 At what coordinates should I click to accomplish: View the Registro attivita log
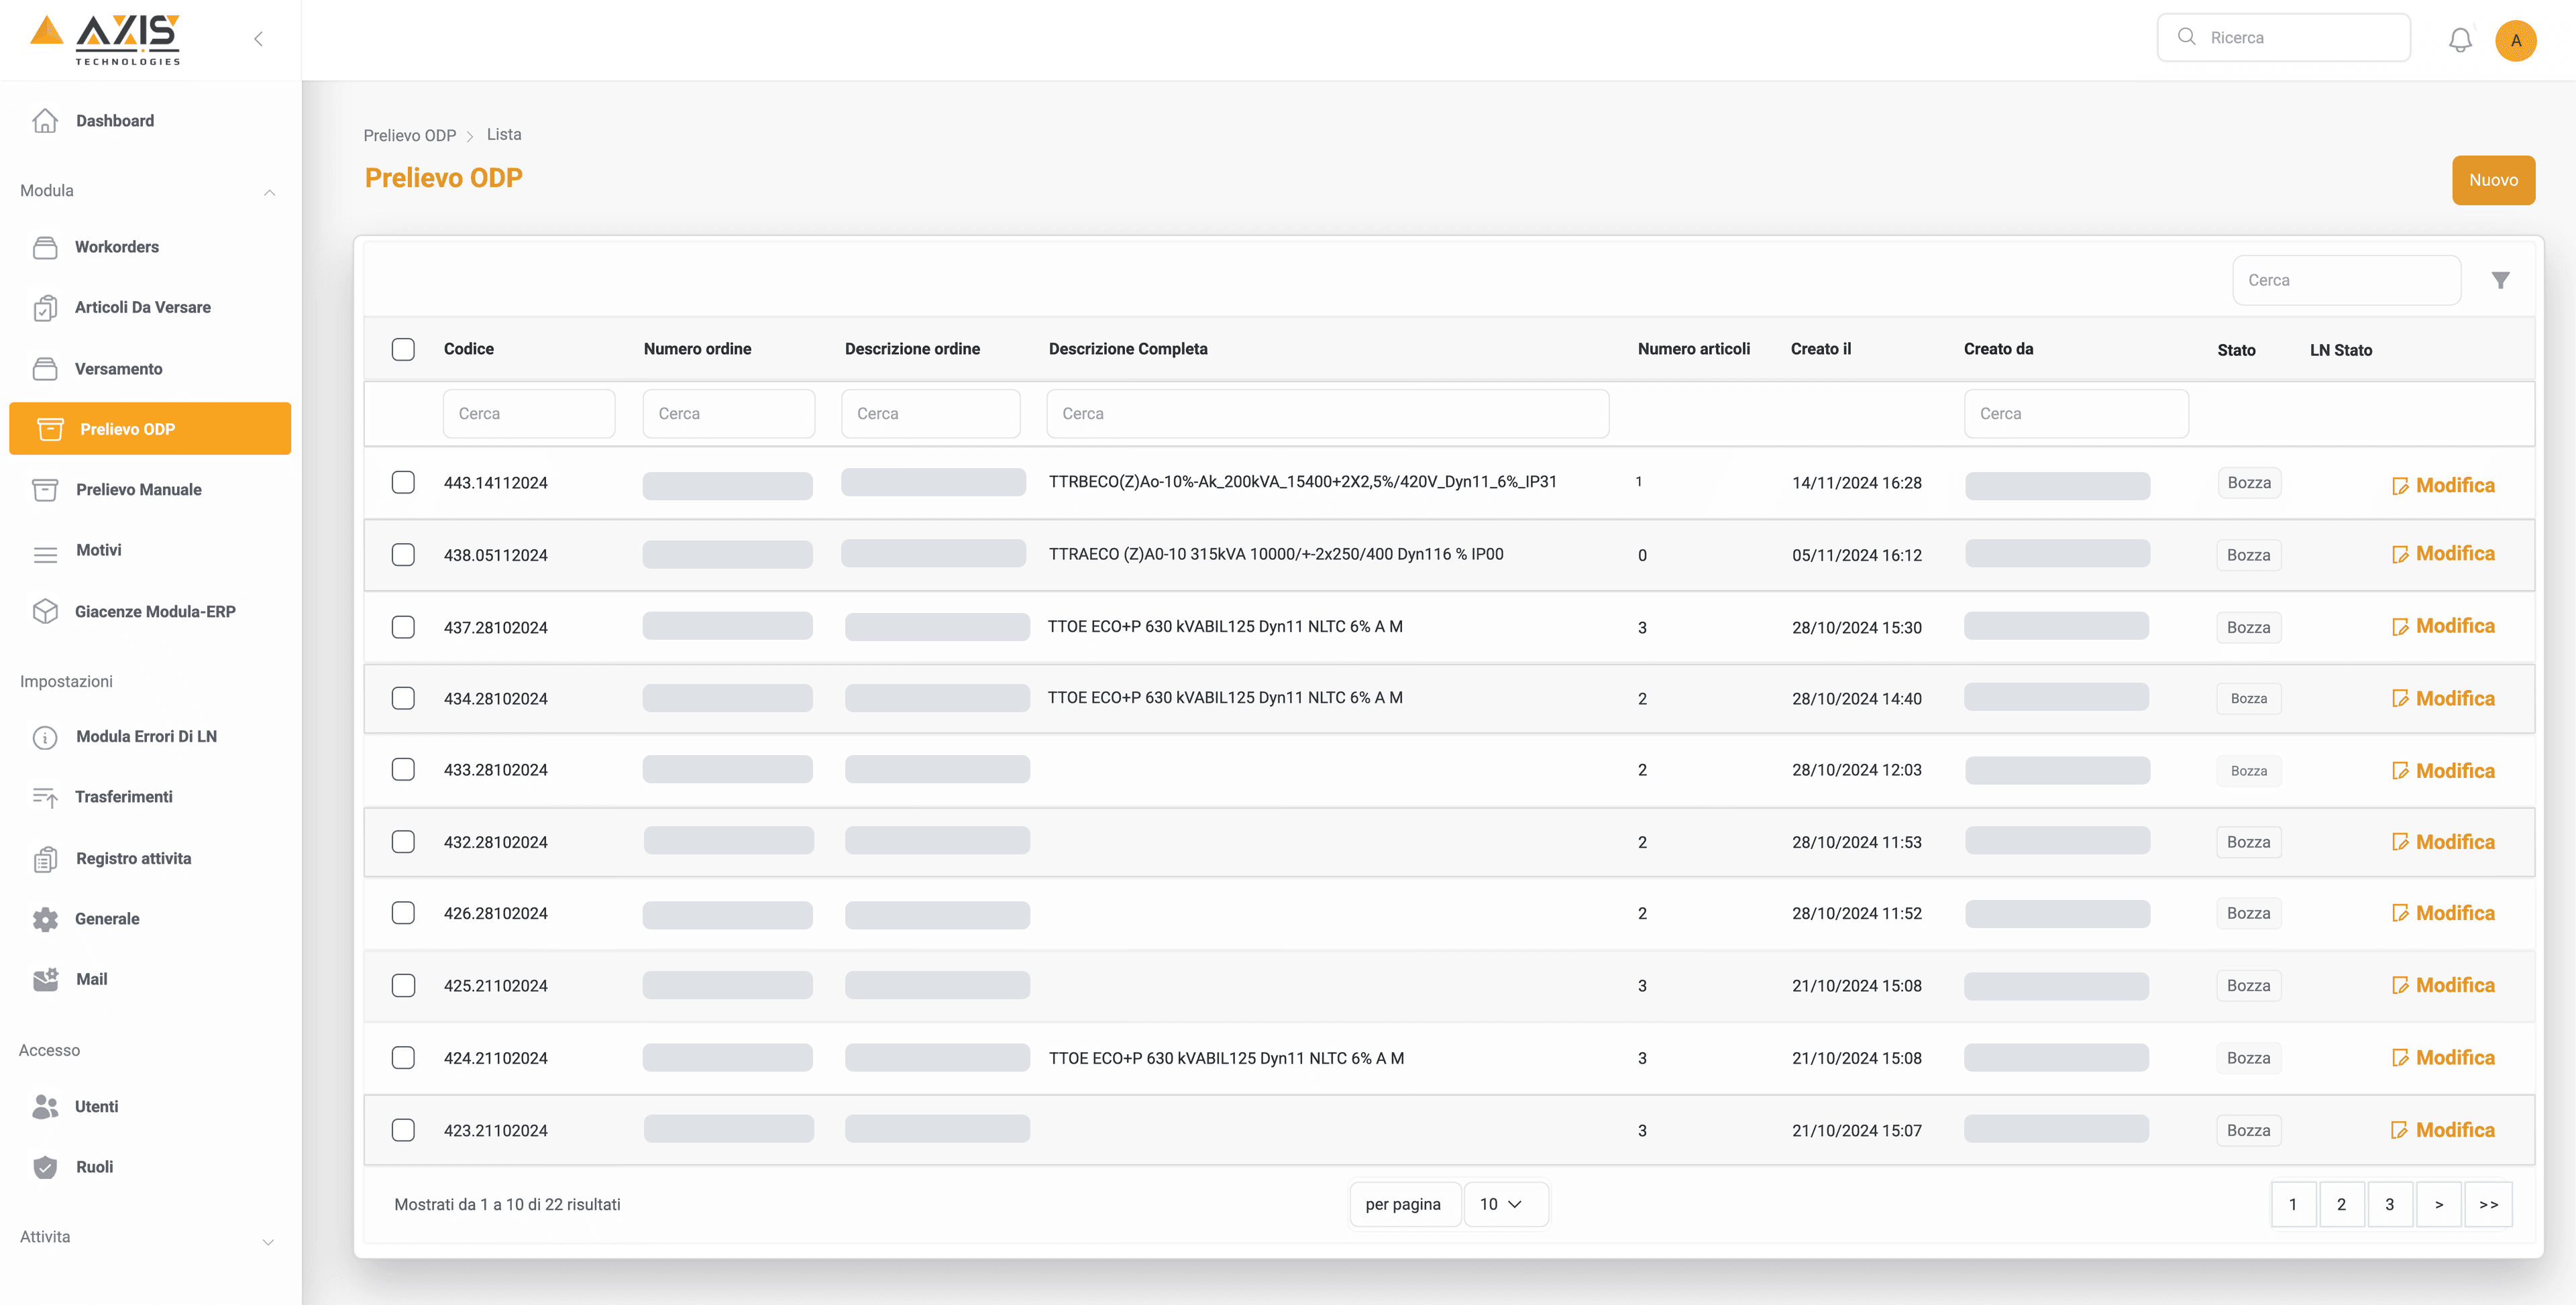[133, 858]
